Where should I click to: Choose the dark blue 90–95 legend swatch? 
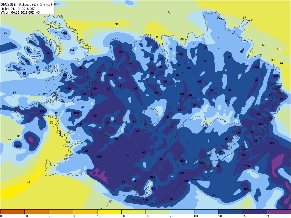pyautogui.click(x=231, y=212)
